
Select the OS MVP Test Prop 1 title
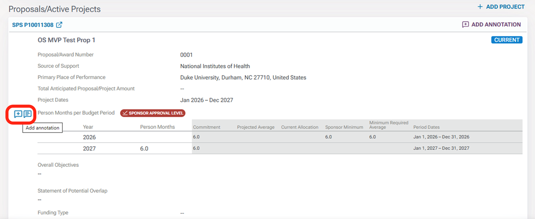tap(66, 40)
